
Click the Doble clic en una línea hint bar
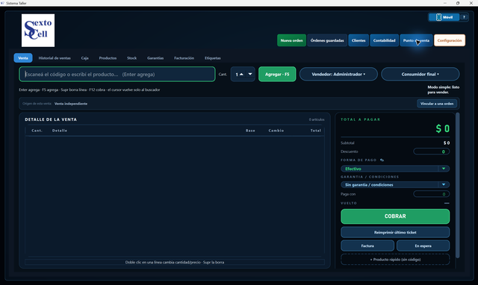[x=175, y=262]
